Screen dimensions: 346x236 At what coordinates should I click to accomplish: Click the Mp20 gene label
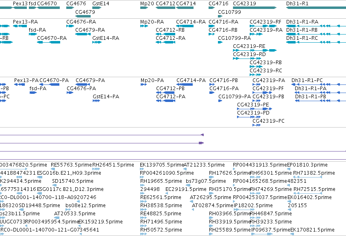pyautogui.click(x=147, y=4)
